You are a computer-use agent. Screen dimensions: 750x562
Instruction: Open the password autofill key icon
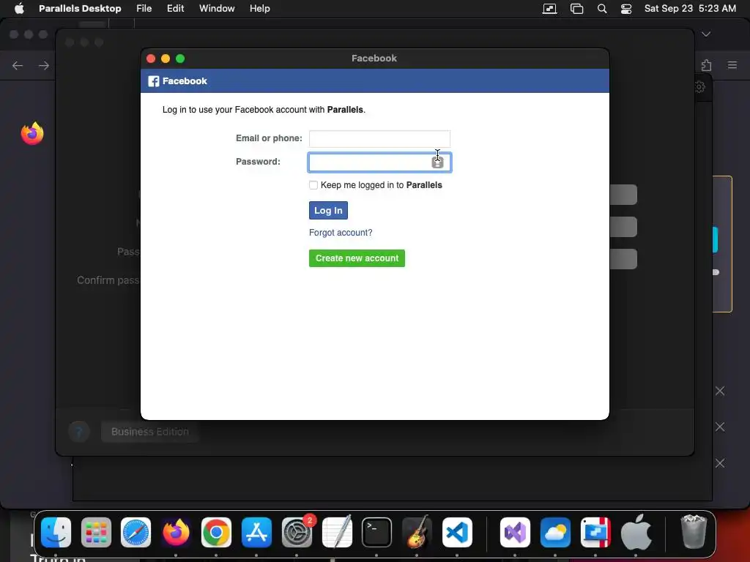[x=437, y=162]
